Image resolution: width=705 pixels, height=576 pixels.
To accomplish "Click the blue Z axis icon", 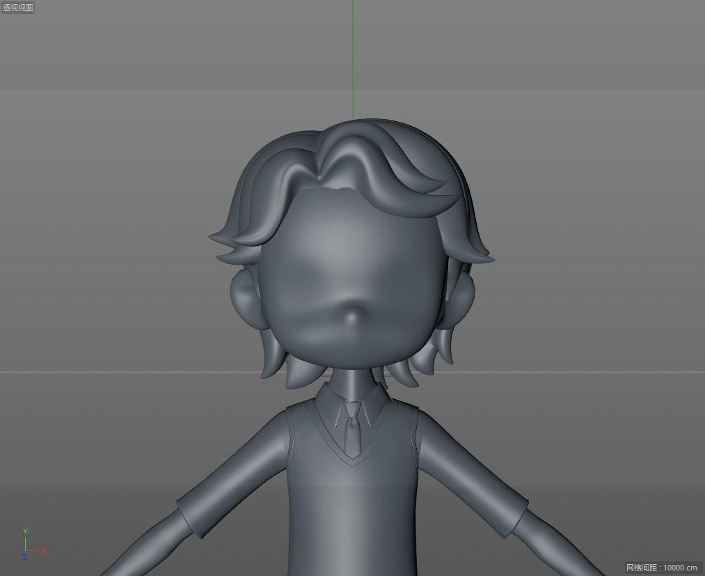I will (25, 557).
